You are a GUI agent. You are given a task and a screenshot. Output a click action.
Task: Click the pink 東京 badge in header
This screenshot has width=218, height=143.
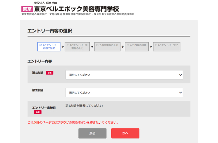27,9
